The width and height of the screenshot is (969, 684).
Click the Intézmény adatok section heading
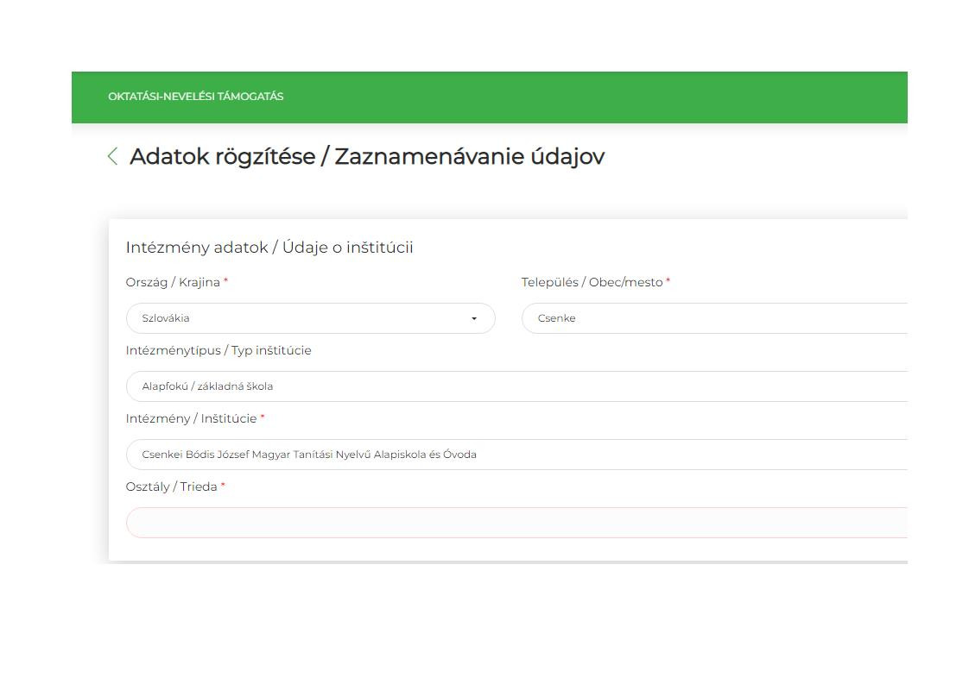269,248
